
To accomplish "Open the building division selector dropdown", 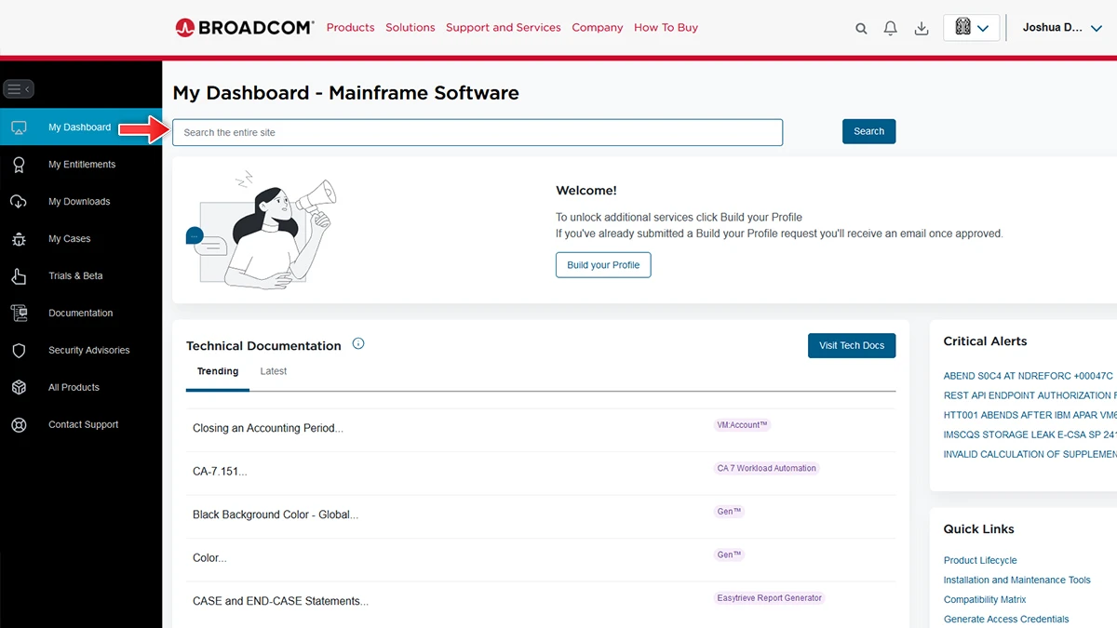I will click(x=972, y=28).
